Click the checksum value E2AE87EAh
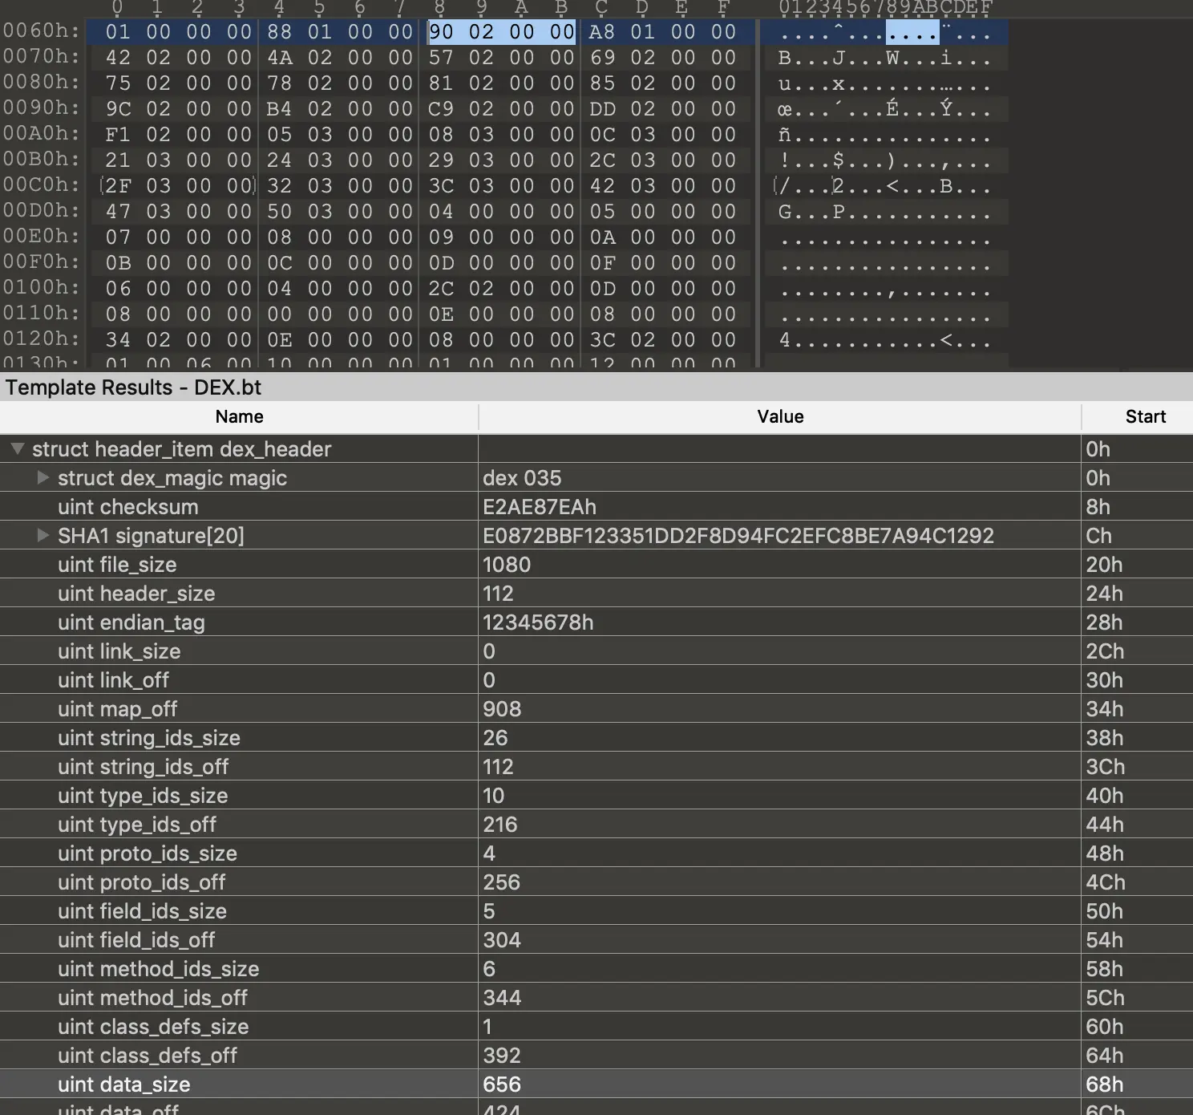Image resolution: width=1193 pixels, height=1115 pixels. point(540,507)
